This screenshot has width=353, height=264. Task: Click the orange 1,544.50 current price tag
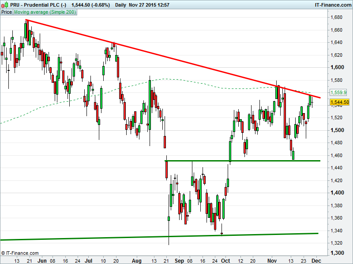point(339,102)
